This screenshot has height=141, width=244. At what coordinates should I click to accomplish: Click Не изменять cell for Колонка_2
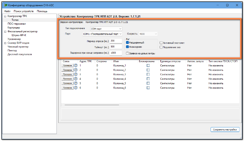click(x=216, y=70)
